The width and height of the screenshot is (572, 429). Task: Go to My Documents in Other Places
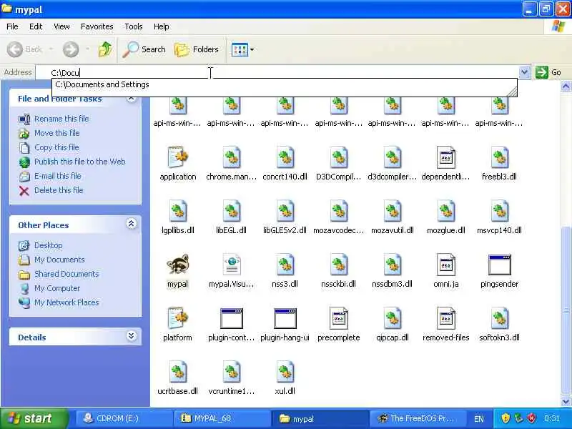tap(59, 260)
